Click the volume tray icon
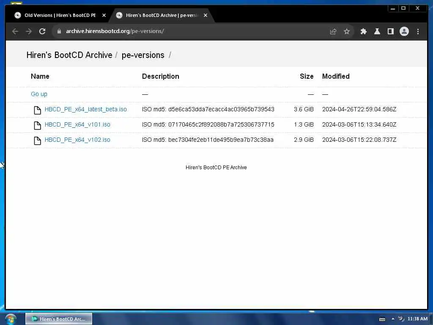The image size is (433, 325). [x=401, y=319]
